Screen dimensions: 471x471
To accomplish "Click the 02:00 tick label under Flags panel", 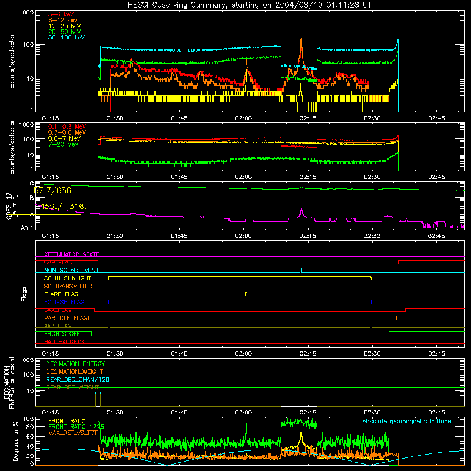I will [x=244, y=354].
